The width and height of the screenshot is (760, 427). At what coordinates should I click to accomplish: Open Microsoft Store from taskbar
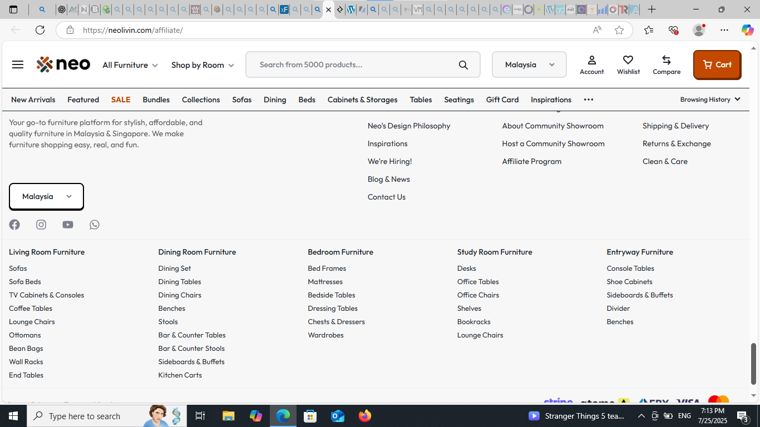[x=310, y=416]
